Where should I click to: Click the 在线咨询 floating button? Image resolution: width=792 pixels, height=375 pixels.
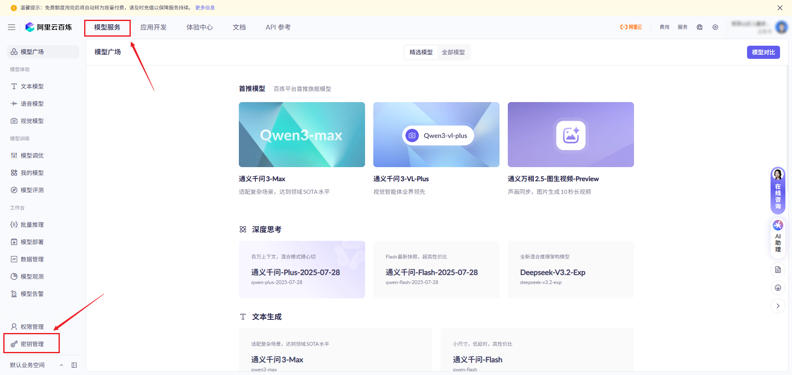point(778,191)
